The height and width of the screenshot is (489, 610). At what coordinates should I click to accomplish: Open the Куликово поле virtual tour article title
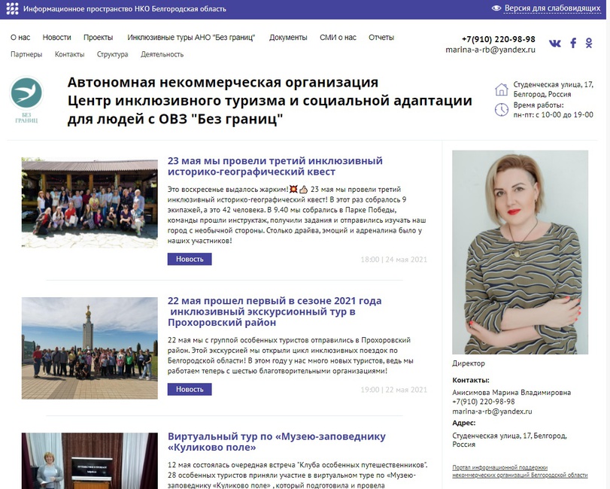[277, 442]
